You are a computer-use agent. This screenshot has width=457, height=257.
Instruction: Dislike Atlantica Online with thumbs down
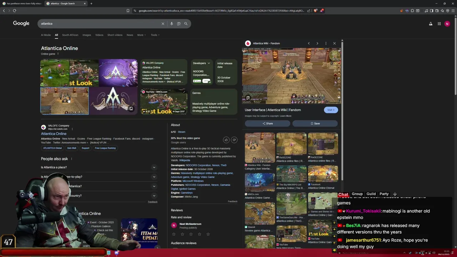tap(234, 140)
